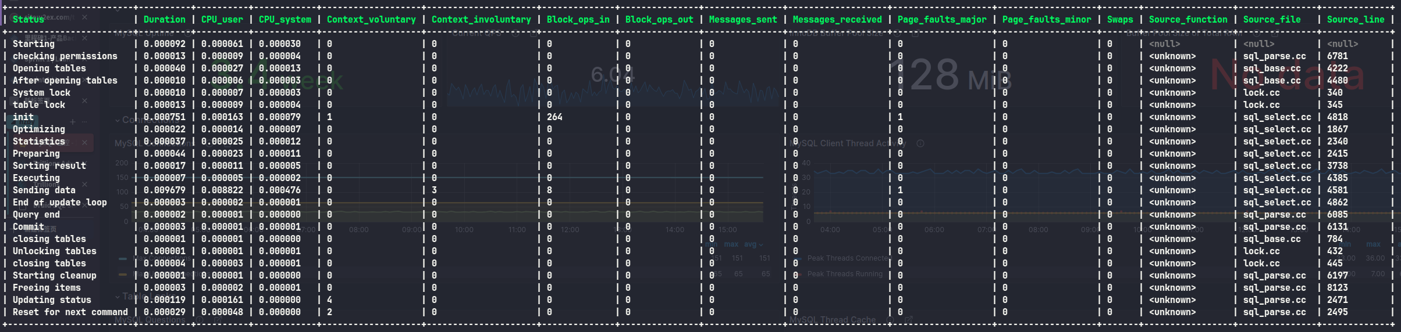Select the Source_line column header
Viewport: 1401px width, 332px height.
(x=1356, y=19)
